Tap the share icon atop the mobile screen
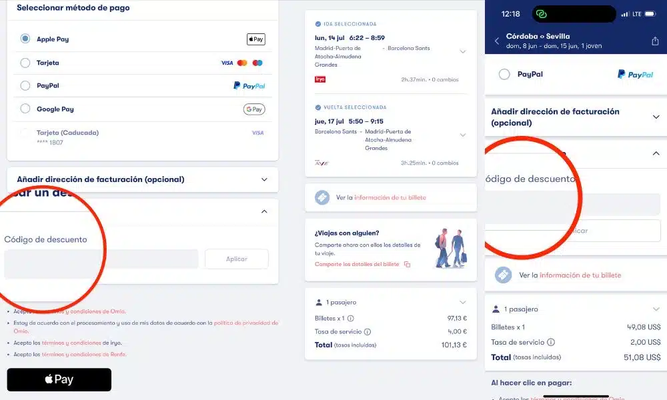 [x=654, y=40]
